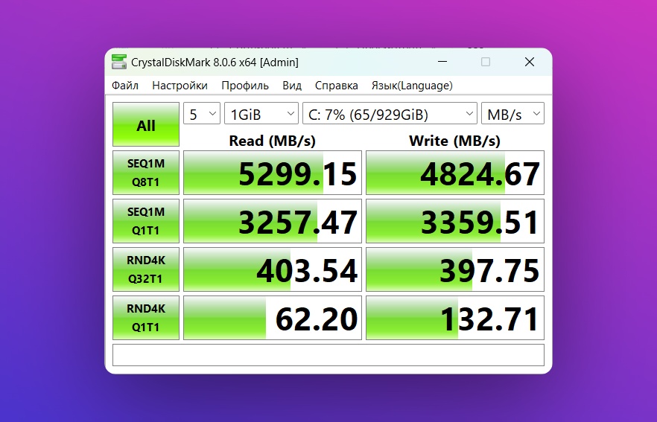
Task: Start the RND4K Q1T1 test
Action: [x=146, y=318]
